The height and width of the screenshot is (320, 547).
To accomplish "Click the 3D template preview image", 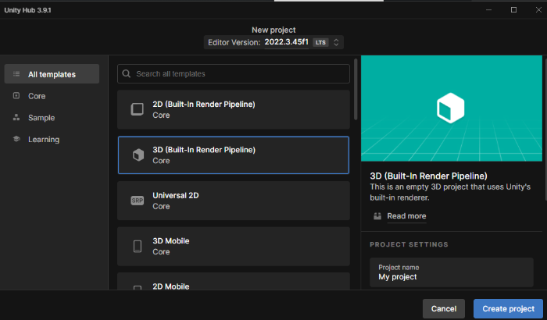I will (x=452, y=108).
